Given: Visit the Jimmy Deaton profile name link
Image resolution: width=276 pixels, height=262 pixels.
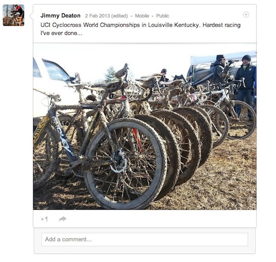Looking at the screenshot, I should point(60,16).
